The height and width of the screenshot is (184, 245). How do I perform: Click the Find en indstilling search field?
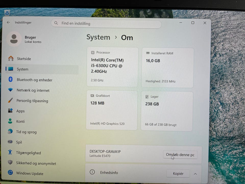click(106, 24)
